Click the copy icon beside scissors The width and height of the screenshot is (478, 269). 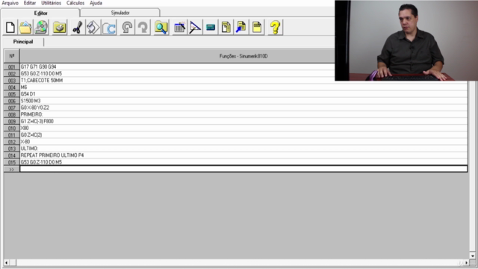click(x=93, y=28)
